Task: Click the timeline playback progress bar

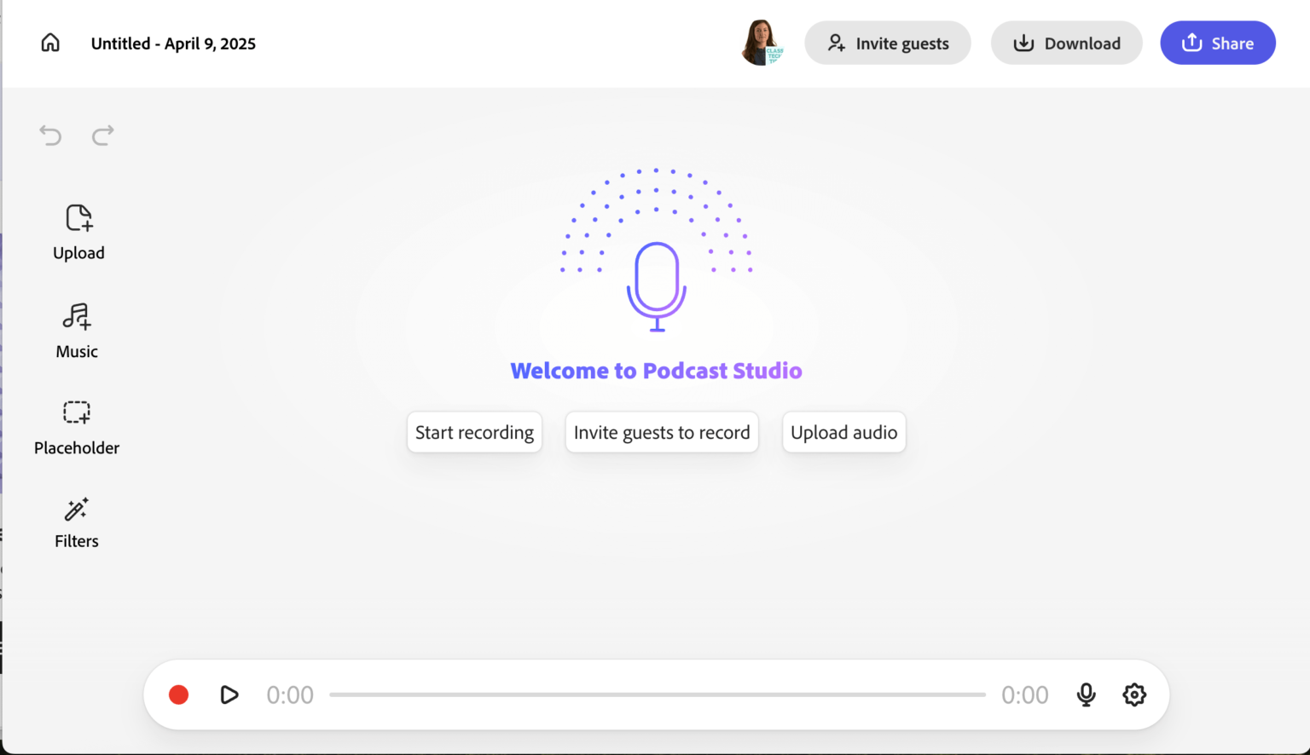Action: pos(657,694)
